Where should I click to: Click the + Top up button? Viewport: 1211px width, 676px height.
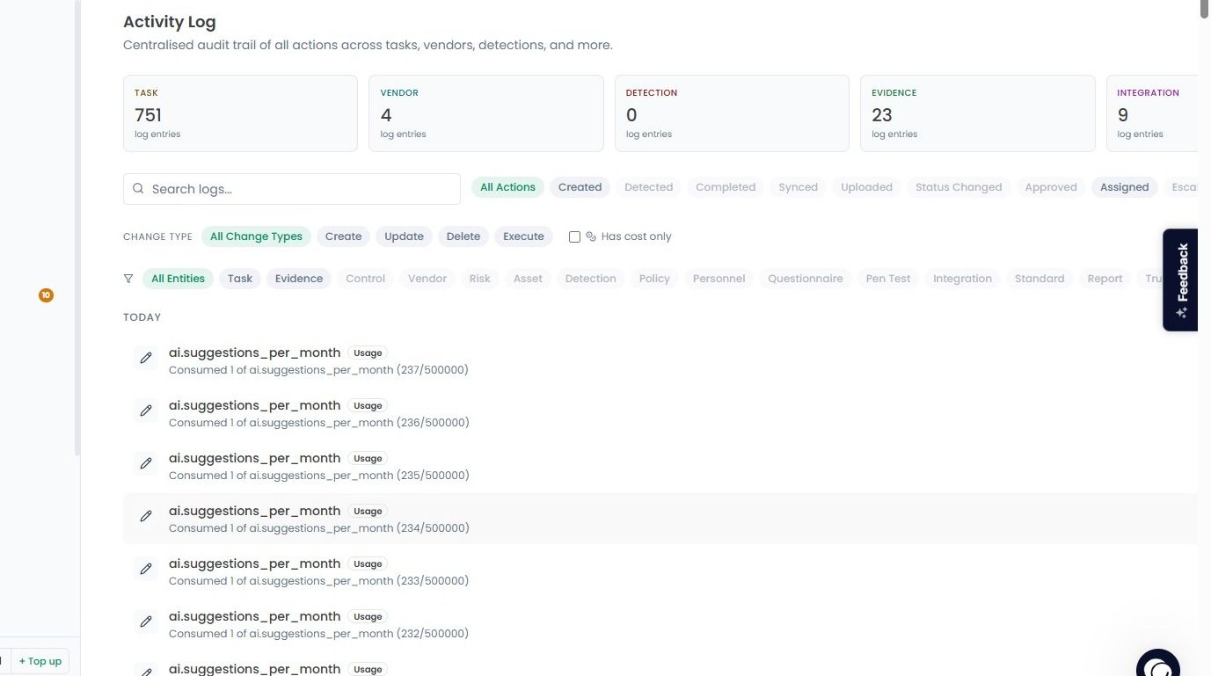40,661
